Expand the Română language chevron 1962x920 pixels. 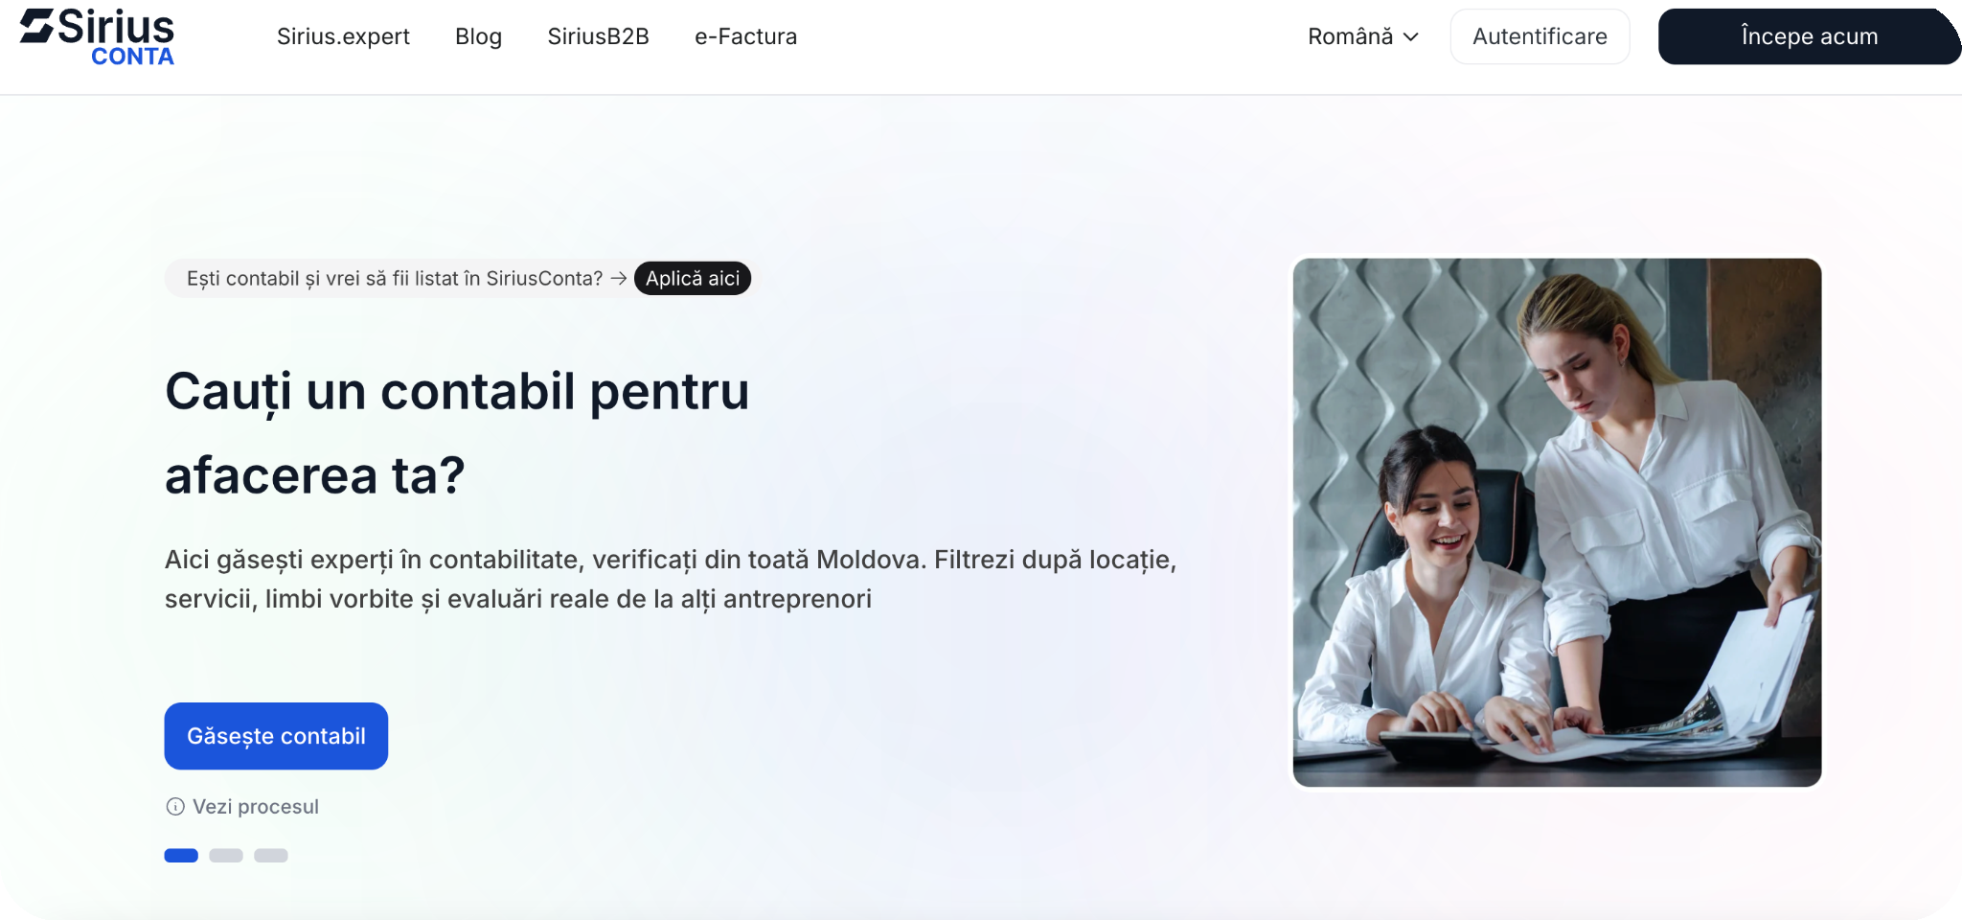click(x=1411, y=37)
